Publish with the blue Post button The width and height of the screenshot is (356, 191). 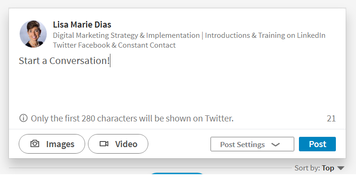pyautogui.click(x=317, y=144)
